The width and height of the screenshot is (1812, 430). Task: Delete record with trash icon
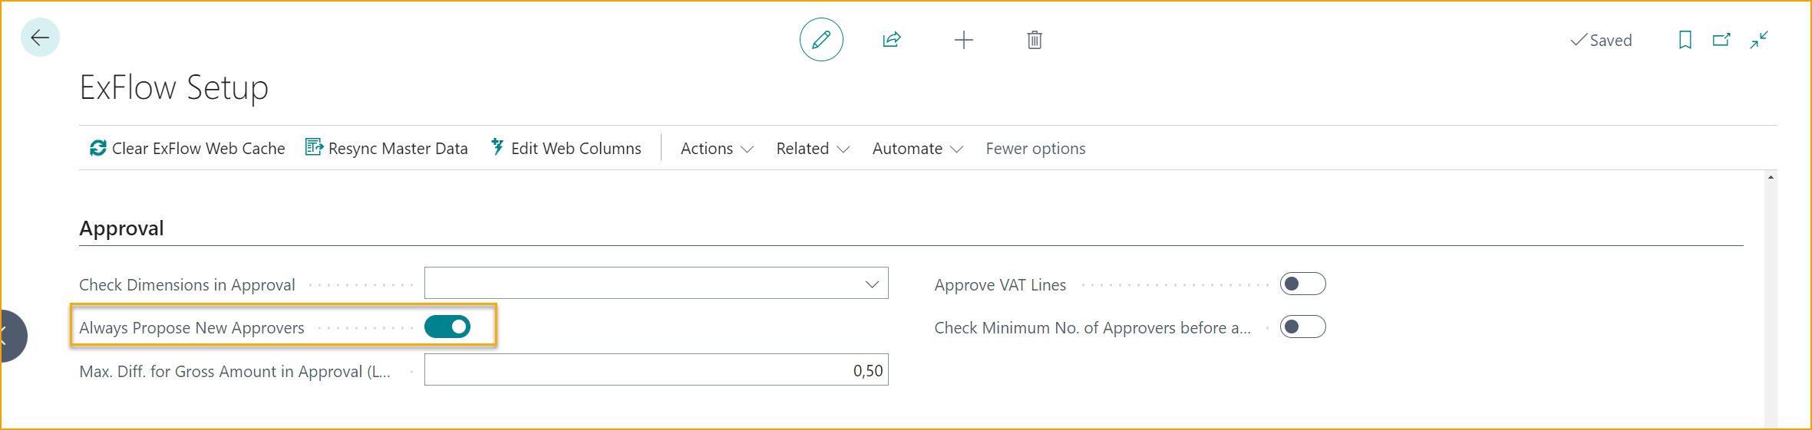1035,40
